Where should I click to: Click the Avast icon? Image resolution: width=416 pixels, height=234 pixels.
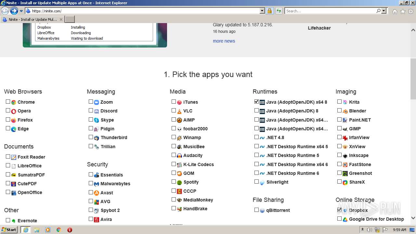97,193
